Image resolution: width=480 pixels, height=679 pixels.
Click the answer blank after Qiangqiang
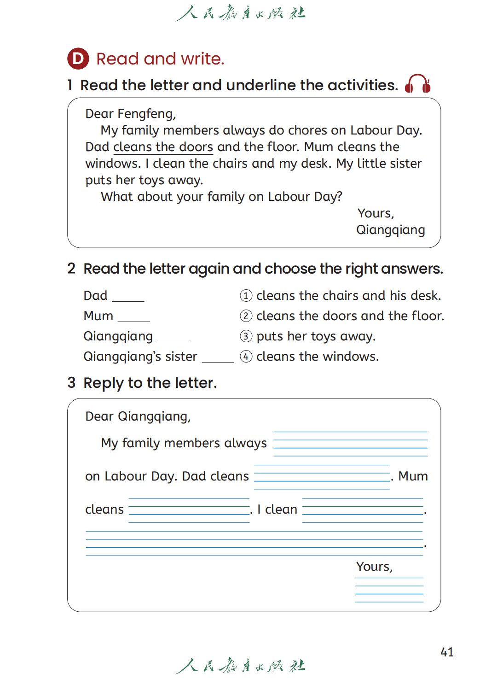(x=173, y=338)
